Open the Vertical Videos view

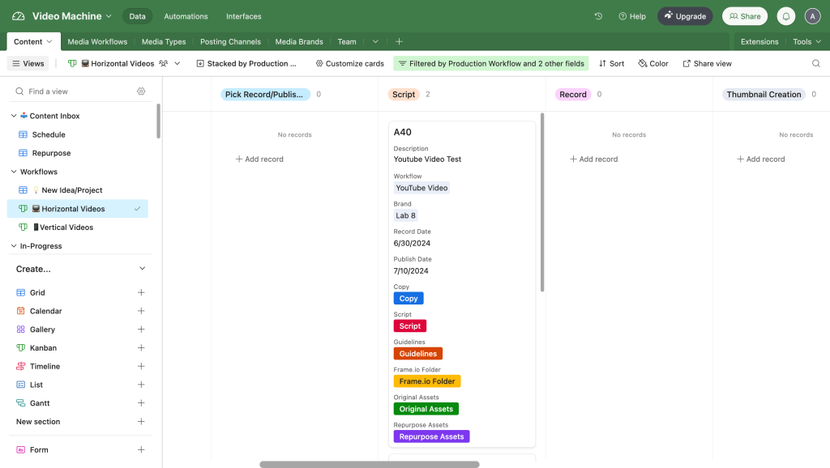66,228
